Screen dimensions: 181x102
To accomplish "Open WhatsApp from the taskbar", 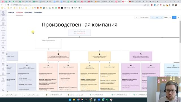I will 103,100.
